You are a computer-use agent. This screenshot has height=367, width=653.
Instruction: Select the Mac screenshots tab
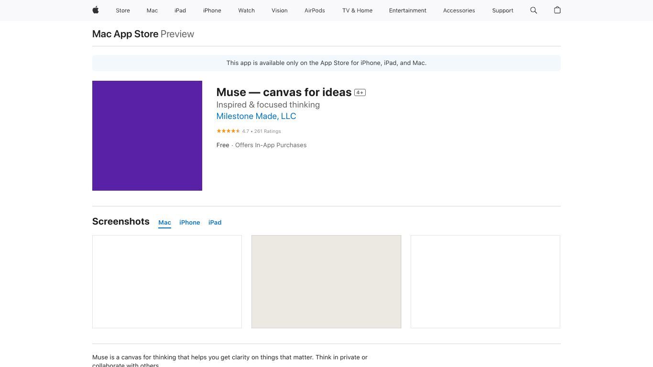[x=164, y=223]
